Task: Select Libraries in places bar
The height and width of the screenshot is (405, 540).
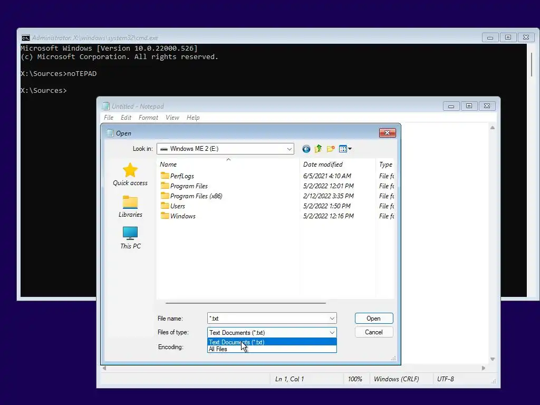Action: pyautogui.click(x=130, y=206)
